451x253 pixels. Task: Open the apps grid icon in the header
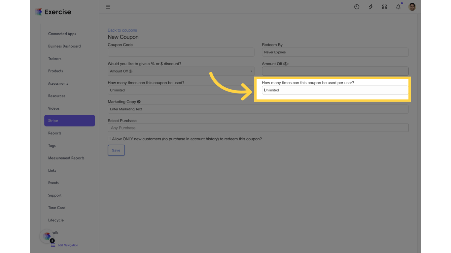click(384, 7)
